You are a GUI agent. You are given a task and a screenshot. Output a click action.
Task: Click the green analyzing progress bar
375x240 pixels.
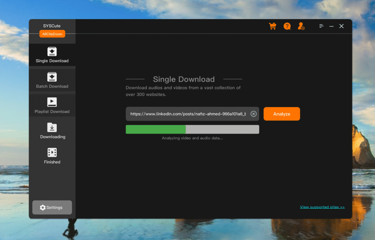point(192,129)
